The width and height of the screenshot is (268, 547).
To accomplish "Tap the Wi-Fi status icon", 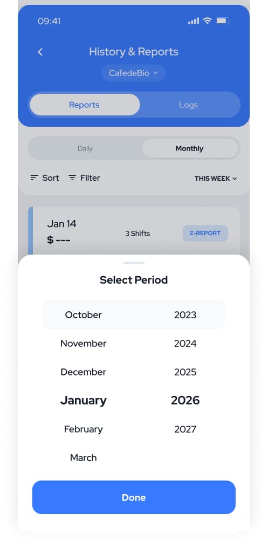I will [x=208, y=21].
